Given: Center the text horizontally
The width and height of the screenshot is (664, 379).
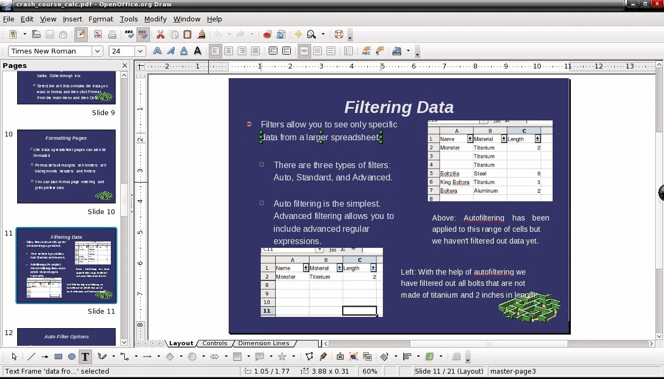Looking at the screenshot, I should coord(229,51).
